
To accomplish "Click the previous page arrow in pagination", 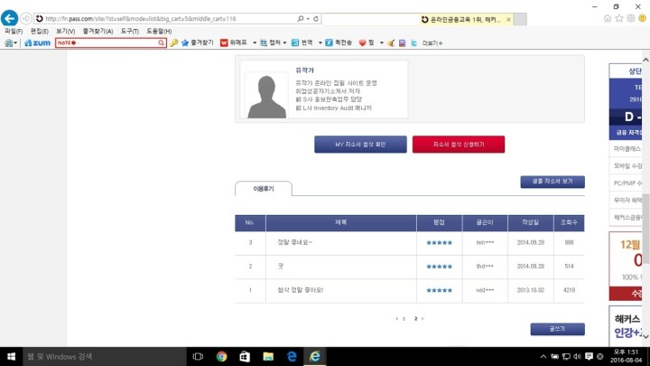I will pyautogui.click(x=396, y=319).
